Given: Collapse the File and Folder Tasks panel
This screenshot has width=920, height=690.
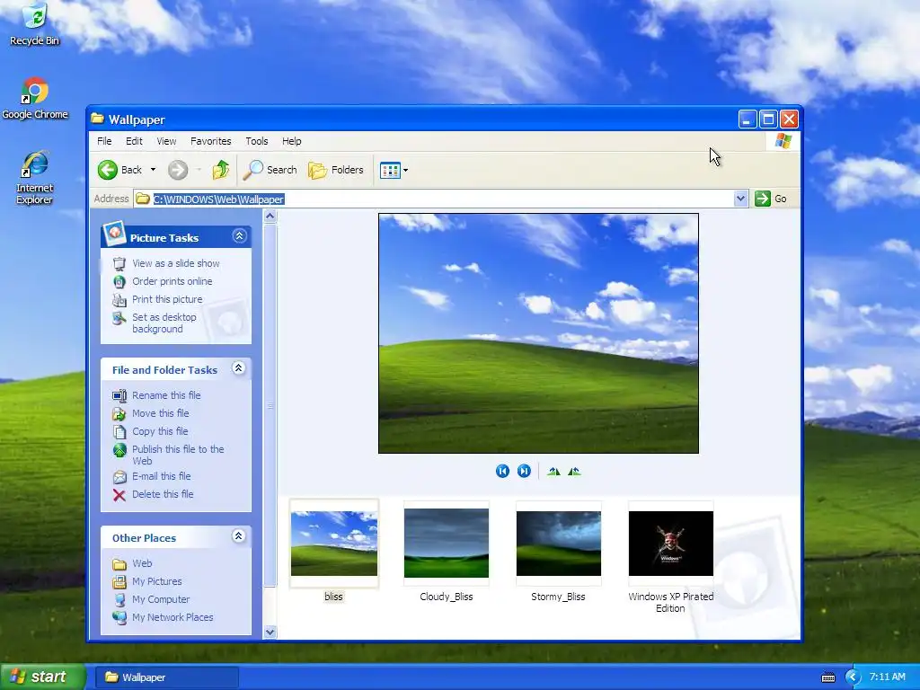Looking at the screenshot, I should tap(238, 368).
